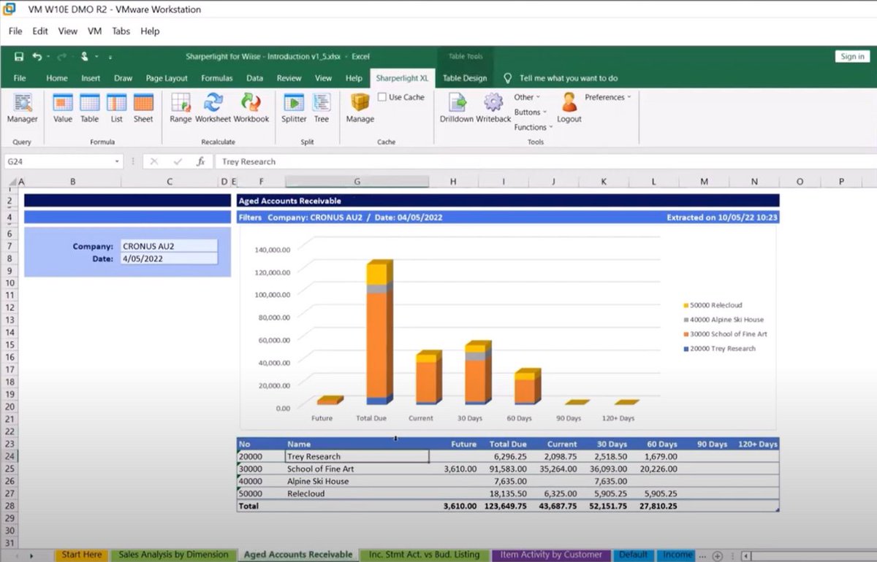Save the workbook from quick access toolbar
This screenshot has height=562, width=877.
point(19,56)
